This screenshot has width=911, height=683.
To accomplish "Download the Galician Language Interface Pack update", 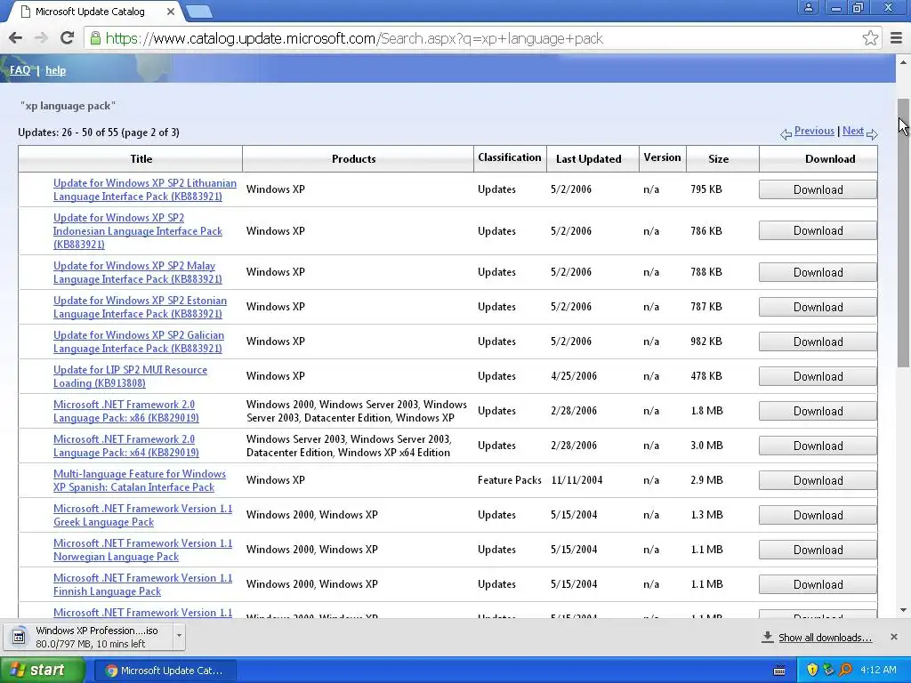I will point(818,341).
